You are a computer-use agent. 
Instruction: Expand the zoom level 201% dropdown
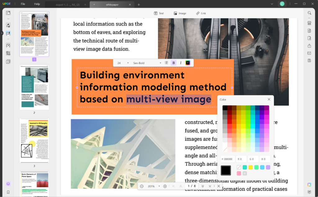point(159,186)
